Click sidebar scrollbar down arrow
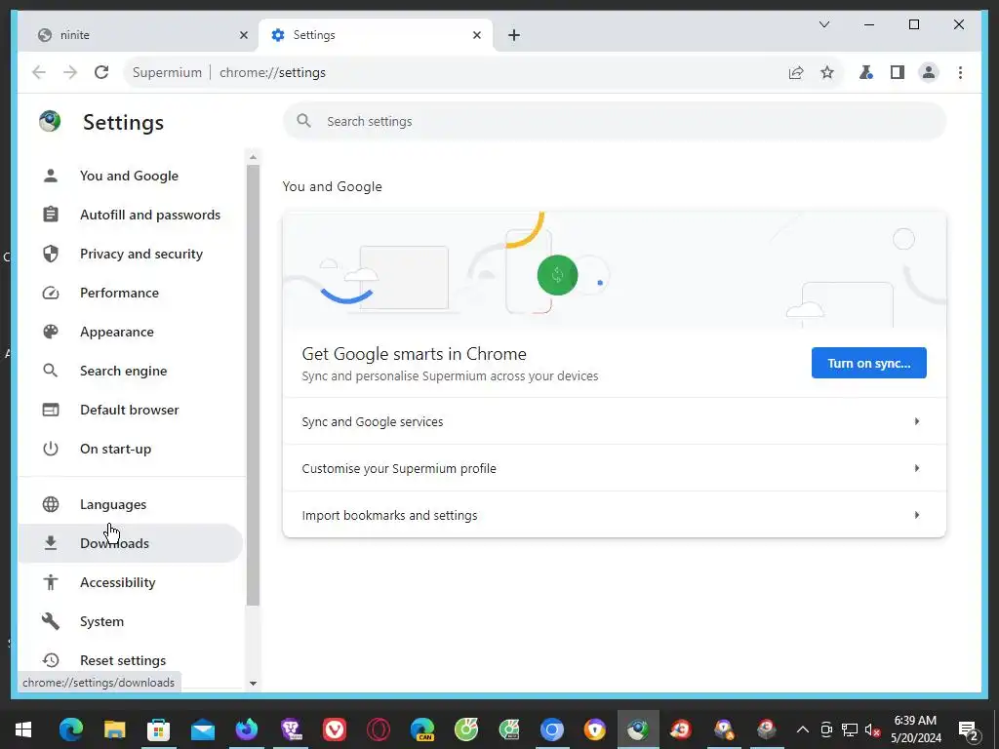This screenshot has height=749, width=999. [253, 684]
